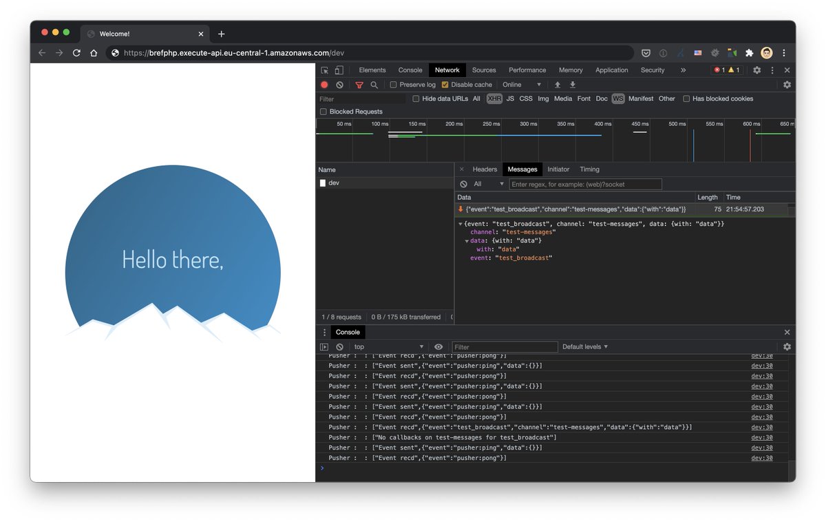Open the message type All dropdown

pos(489,184)
